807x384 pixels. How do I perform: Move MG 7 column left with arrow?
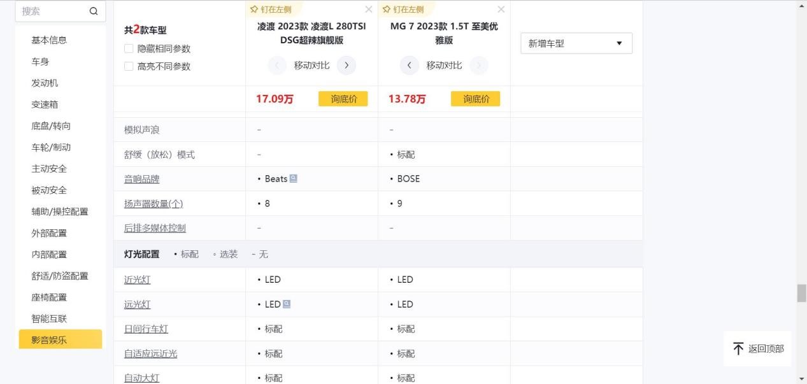click(x=409, y=65)
